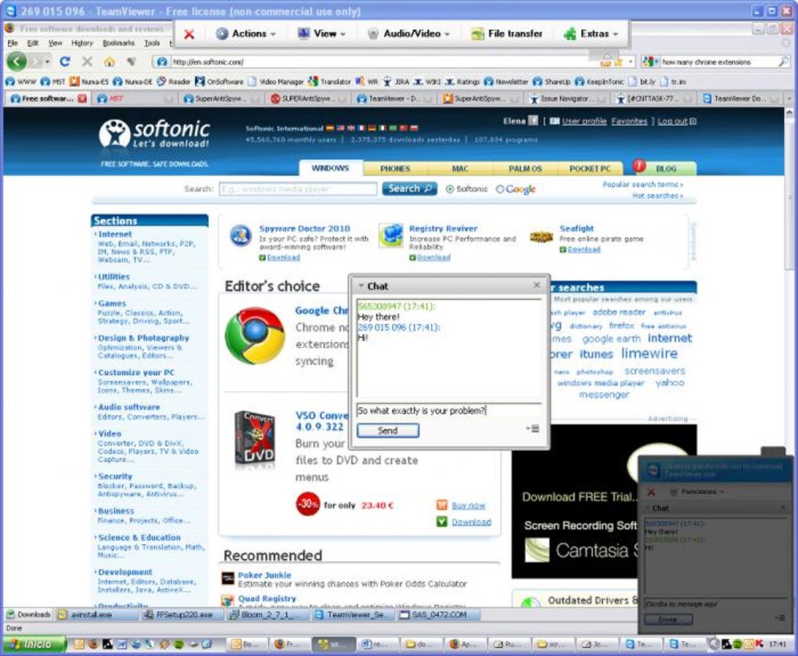
Task: Open the Actions dropdown menu
Action: 246,34
